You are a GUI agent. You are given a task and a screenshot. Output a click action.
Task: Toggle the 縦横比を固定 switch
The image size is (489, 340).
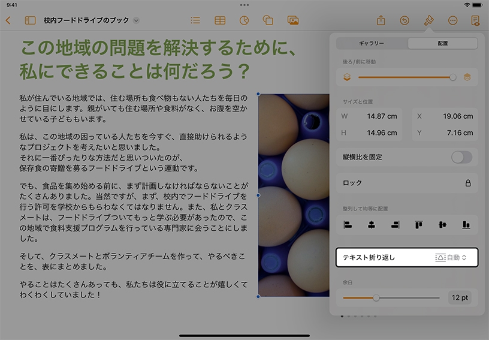(x=461, y=157)
